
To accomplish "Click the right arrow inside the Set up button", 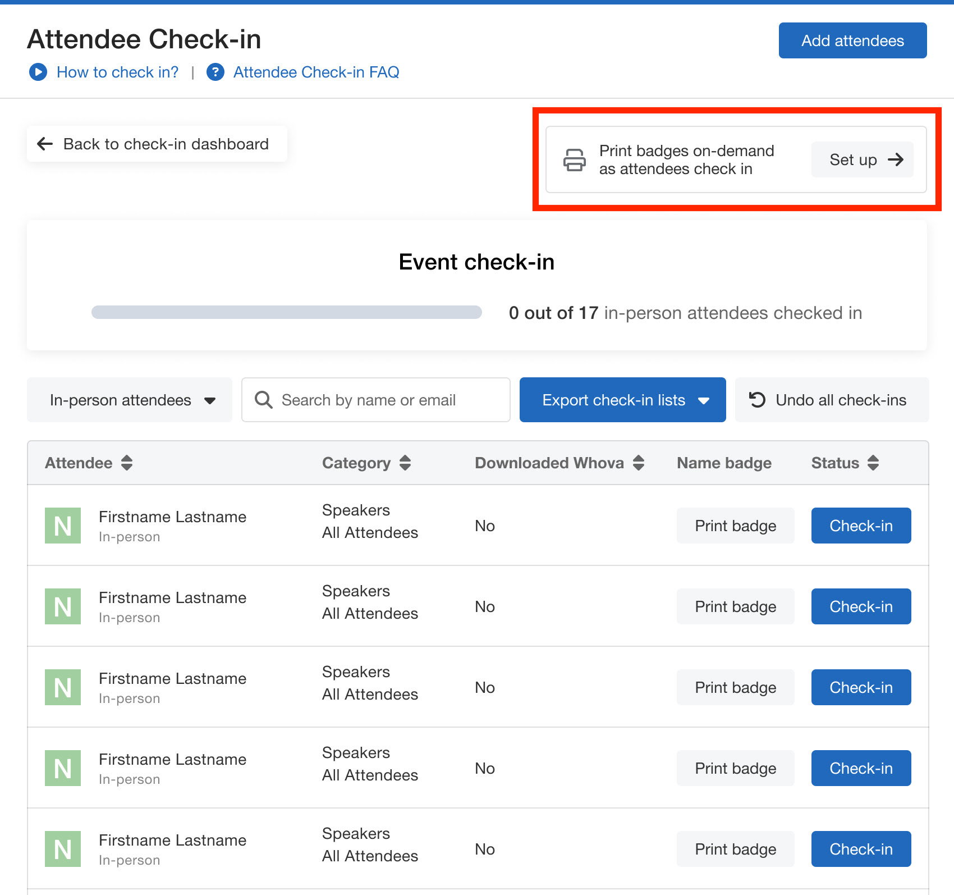I will pos(896,159).
